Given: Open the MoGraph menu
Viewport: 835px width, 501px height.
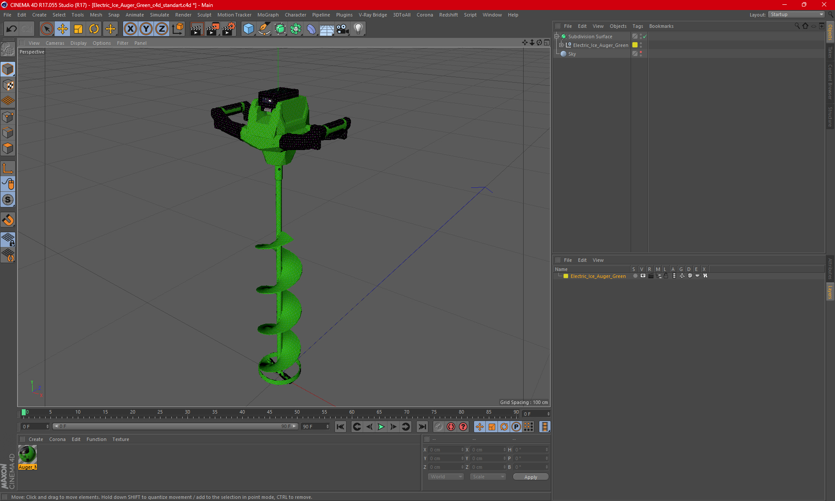Looking at the screenshot, I should (268, 15).
